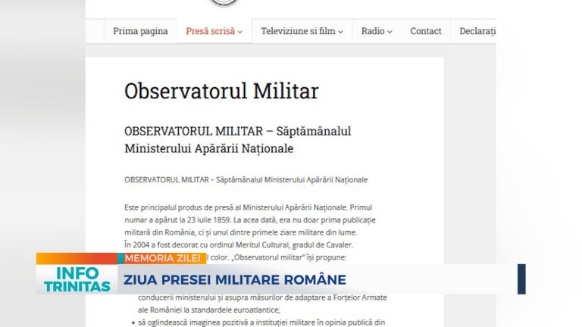Click the small grey OBSERVATORUL MILITAR caption line
The width and height of the screenshot is (582, 327).
tap(246, 180)
